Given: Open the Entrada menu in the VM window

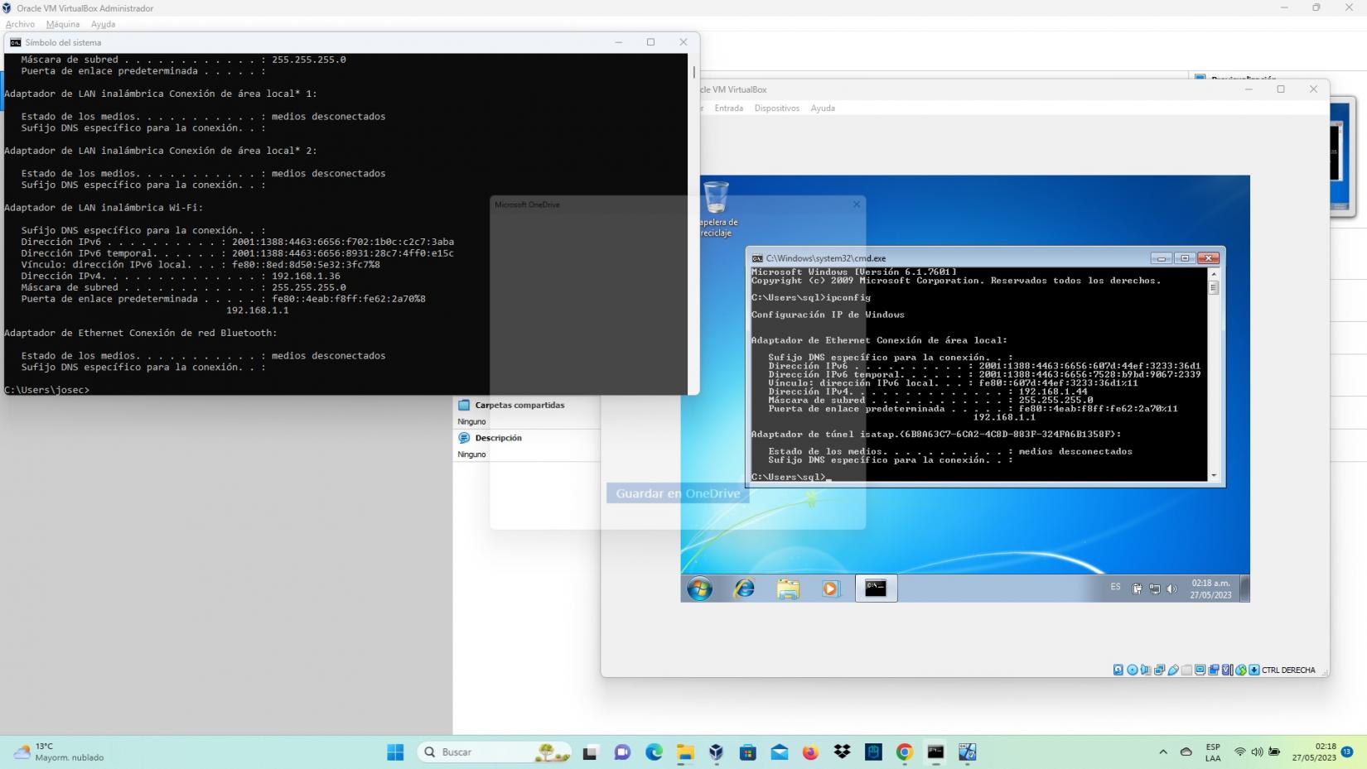Looking at the screenshot, I should click(728, 108).
